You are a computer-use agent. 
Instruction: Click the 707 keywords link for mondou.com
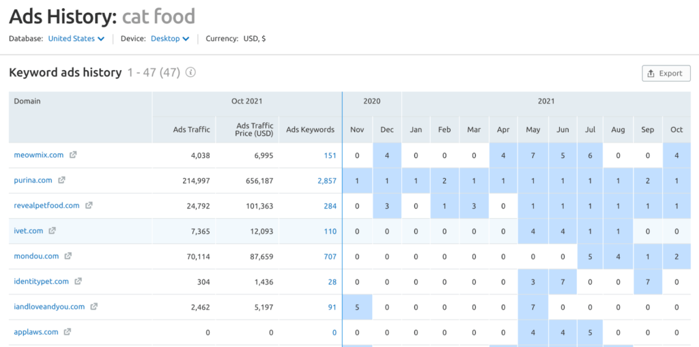coord(330,256)
